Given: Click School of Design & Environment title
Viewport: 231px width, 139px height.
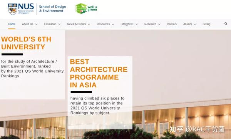Looking at the screenshot, I should coord(52,9).
